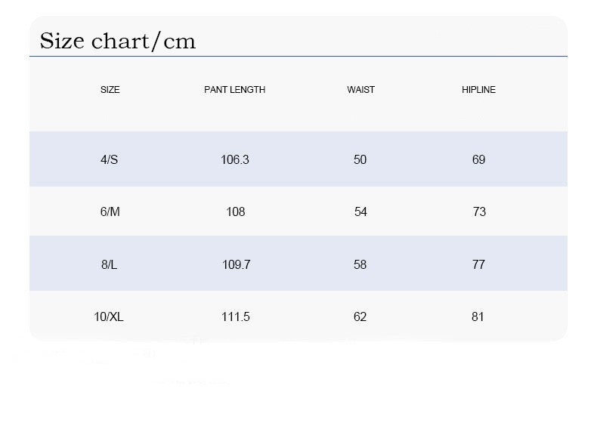Choose the 6/M size label
This screenshot has width=597, height=426.
click(x=110, y=211)
